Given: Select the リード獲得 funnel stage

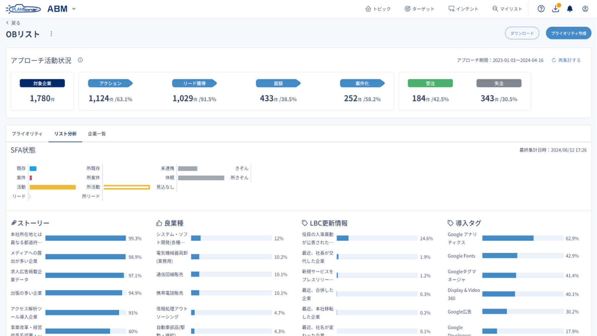Looking at the screenshot, I should pos(194,83).
